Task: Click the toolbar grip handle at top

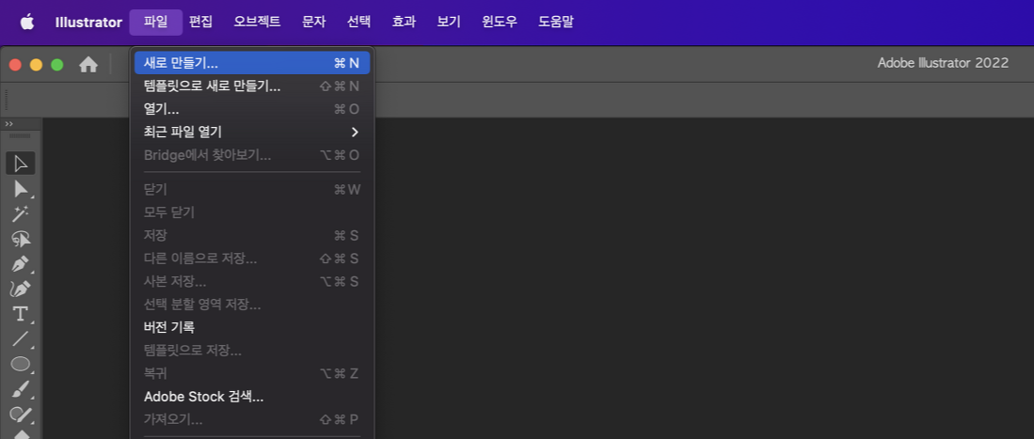Action: [x=20, y=135]
